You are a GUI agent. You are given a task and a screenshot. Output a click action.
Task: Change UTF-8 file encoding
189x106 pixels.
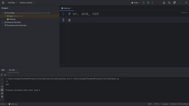tap(156, 104)
